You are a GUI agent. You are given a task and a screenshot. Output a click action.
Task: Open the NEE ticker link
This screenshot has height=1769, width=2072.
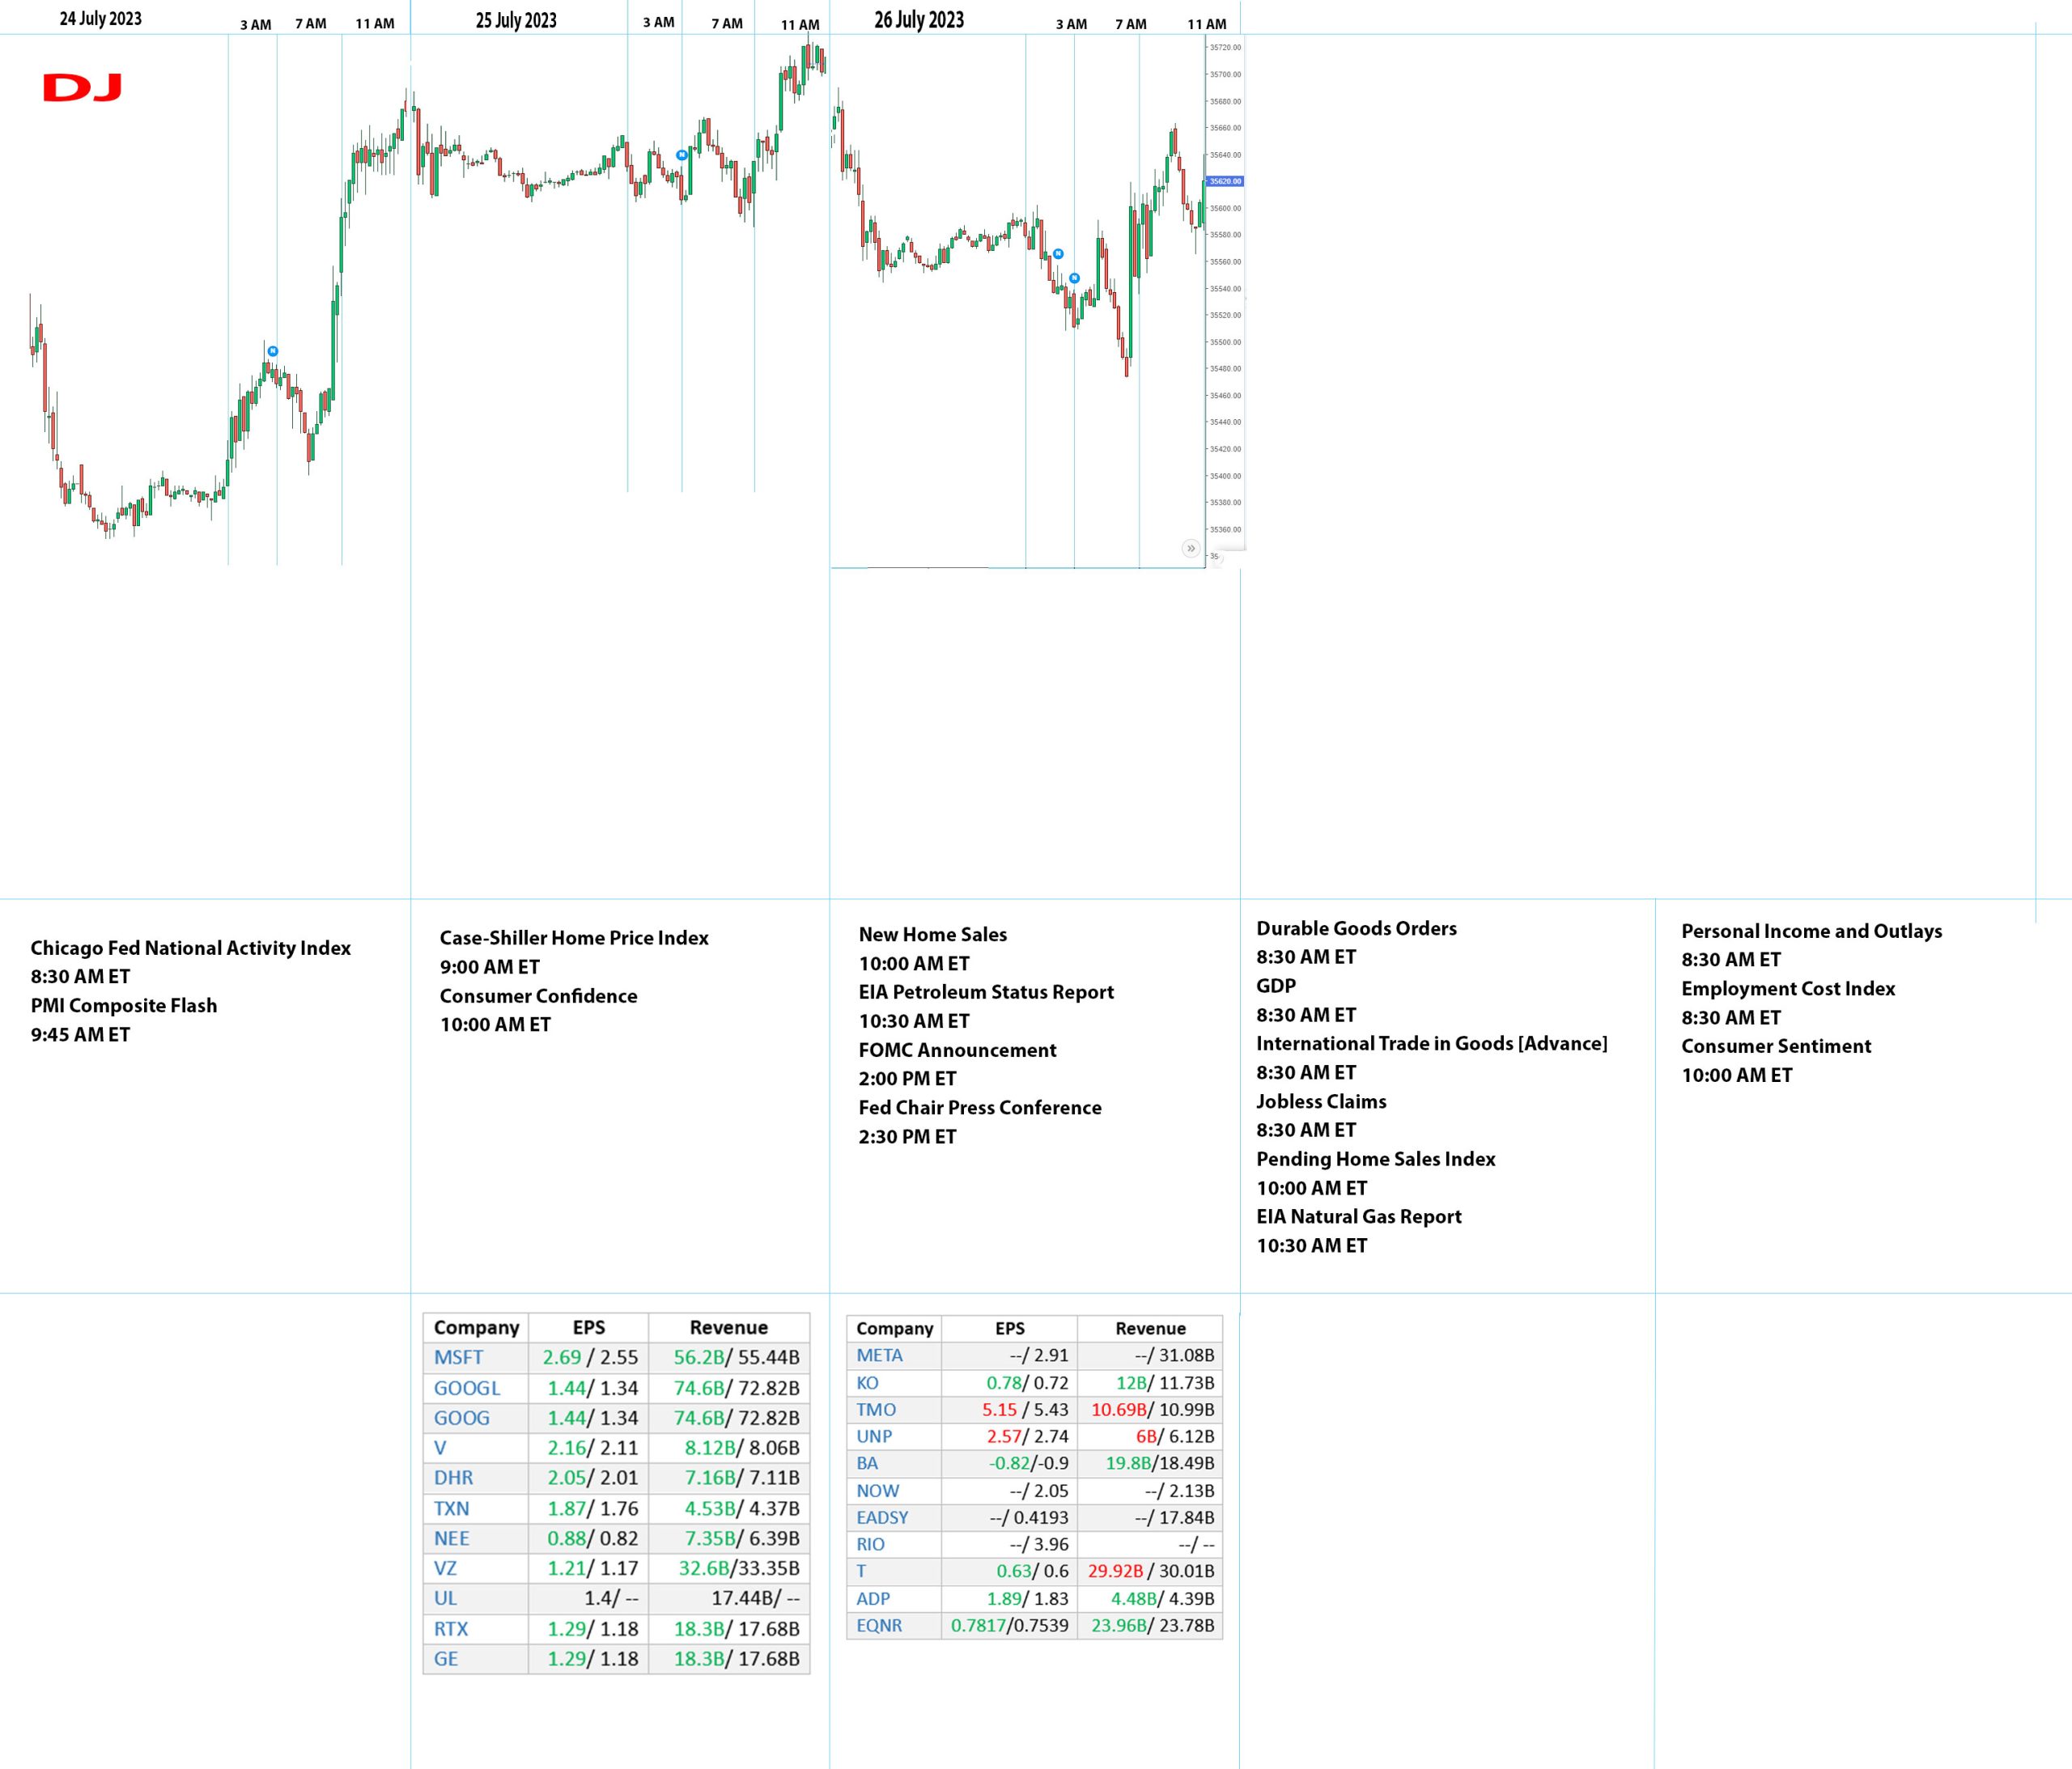(451, 1538)
